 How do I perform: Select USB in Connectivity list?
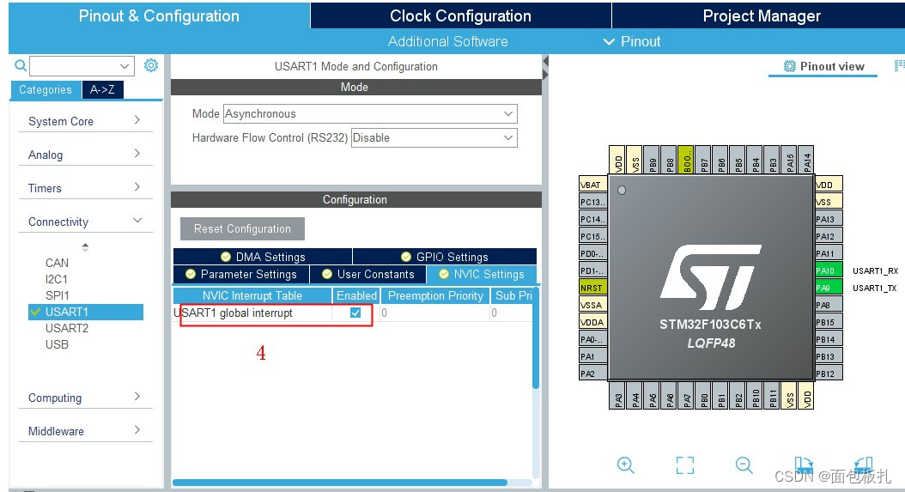pyautogui.click(x=58, y=344)
